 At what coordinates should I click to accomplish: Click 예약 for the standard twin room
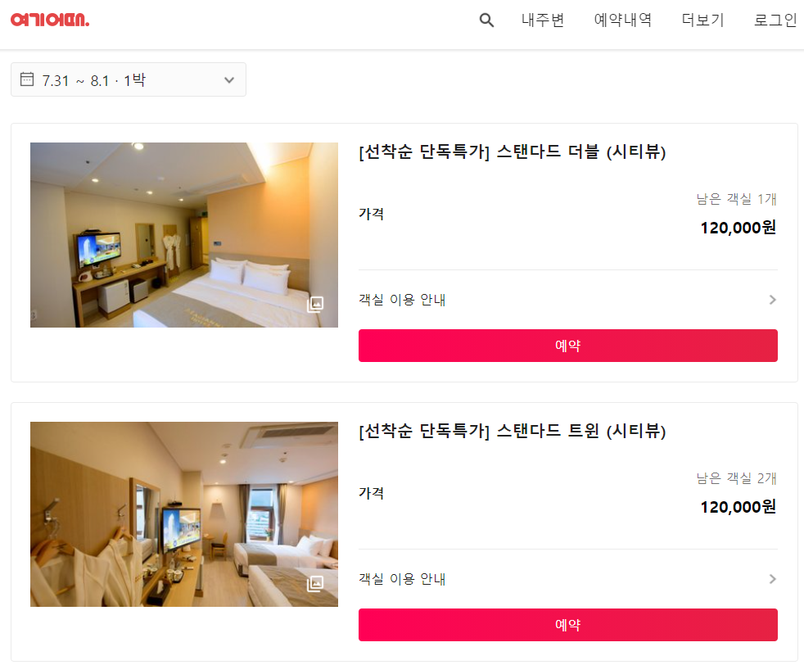click(567, 625)
